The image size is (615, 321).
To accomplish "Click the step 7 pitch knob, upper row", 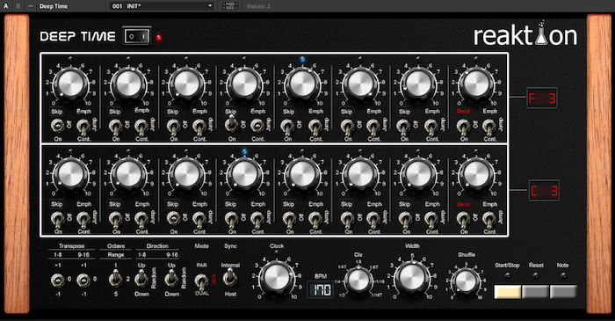I will [418, 84].
